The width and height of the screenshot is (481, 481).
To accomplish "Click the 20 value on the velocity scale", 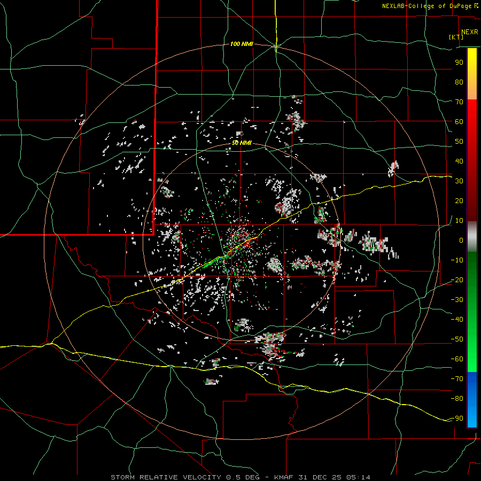I will click(x=459, y=201).
